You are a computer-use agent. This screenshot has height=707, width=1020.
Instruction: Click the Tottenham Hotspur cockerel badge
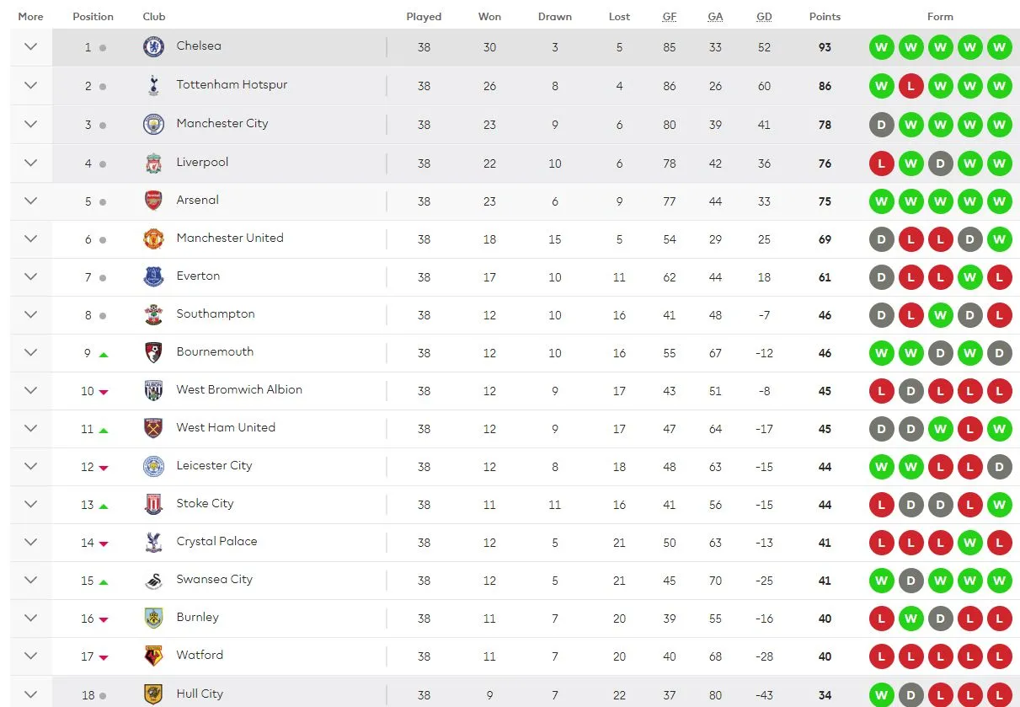(152, 85)
